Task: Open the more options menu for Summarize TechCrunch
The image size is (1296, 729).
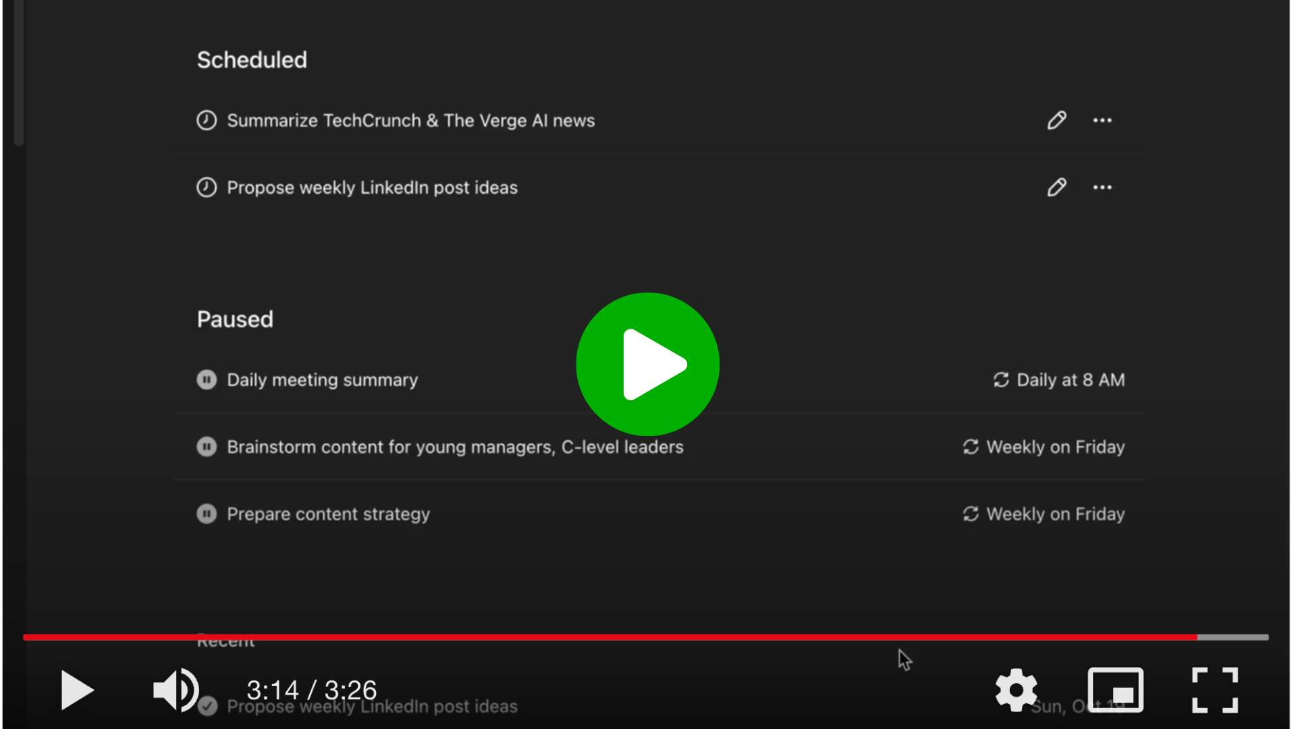Action: pos(1102,120)
